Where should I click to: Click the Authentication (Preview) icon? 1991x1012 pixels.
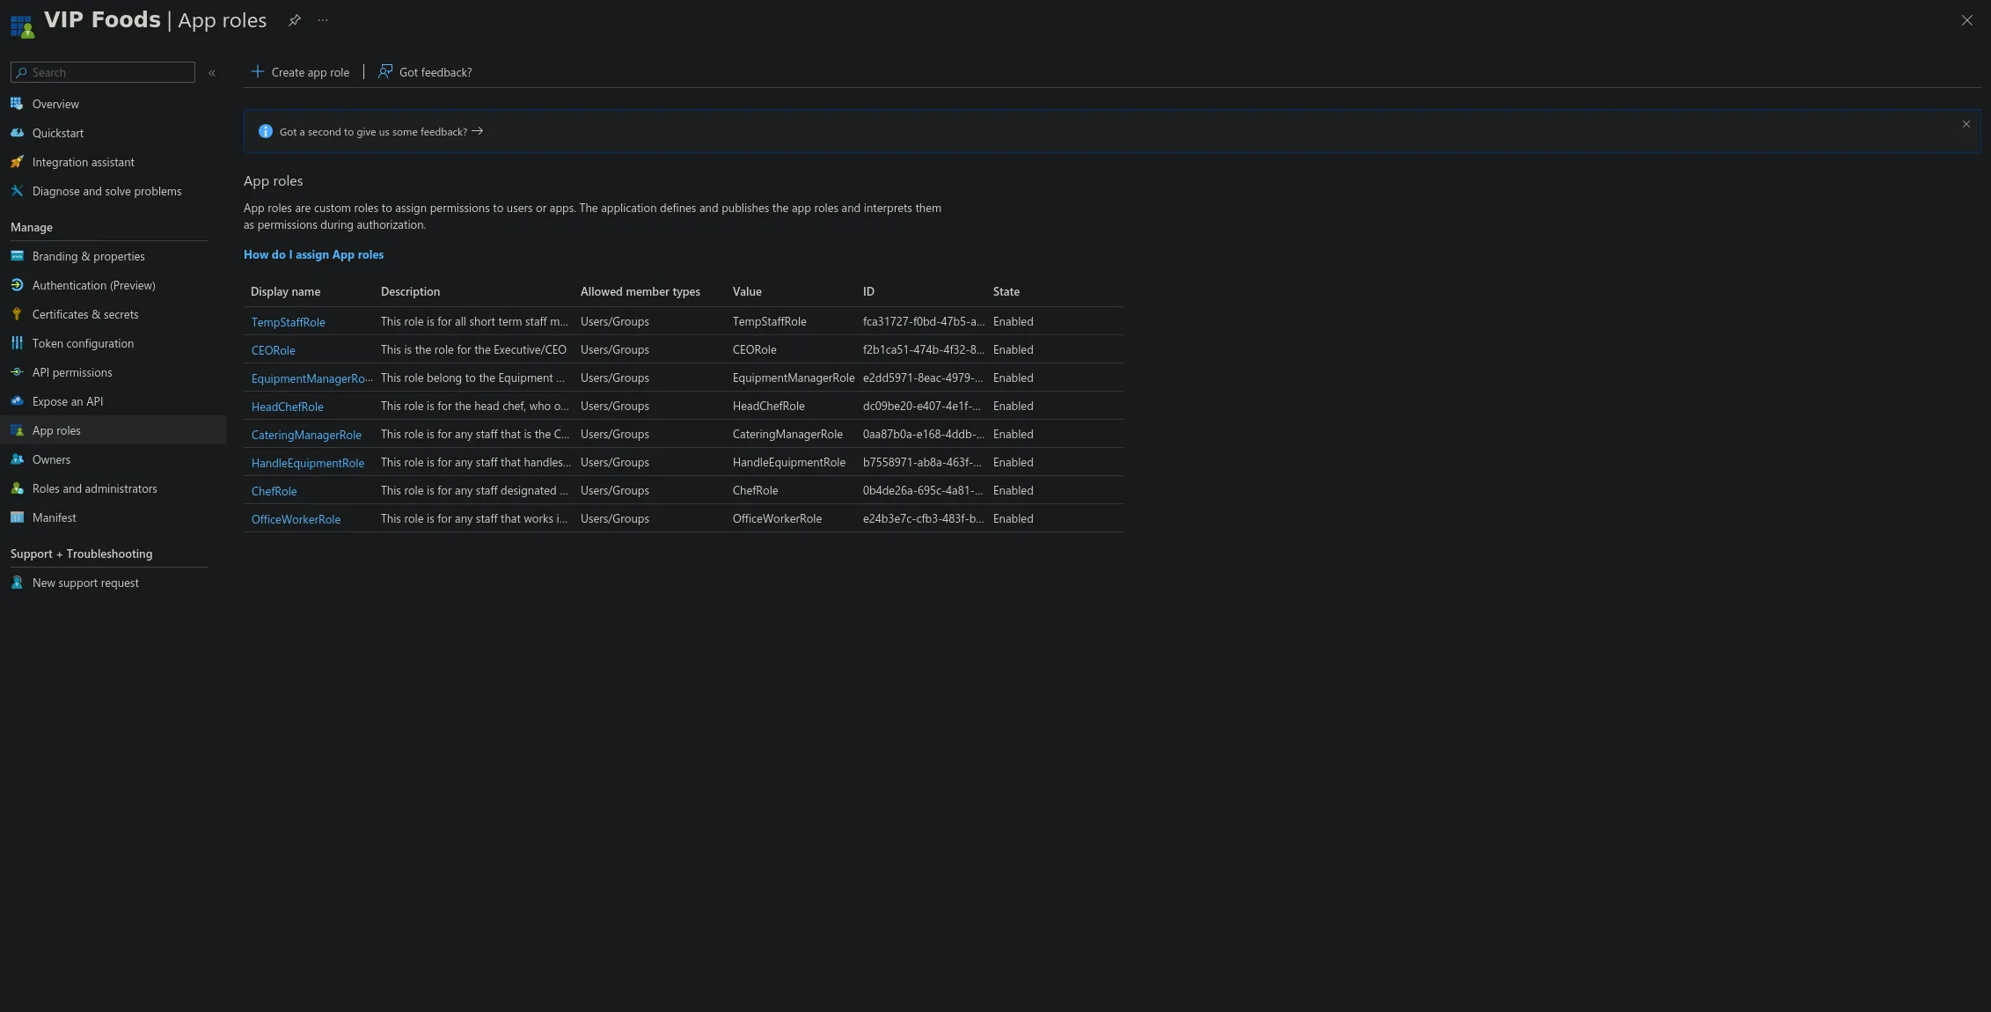[17, 285]
